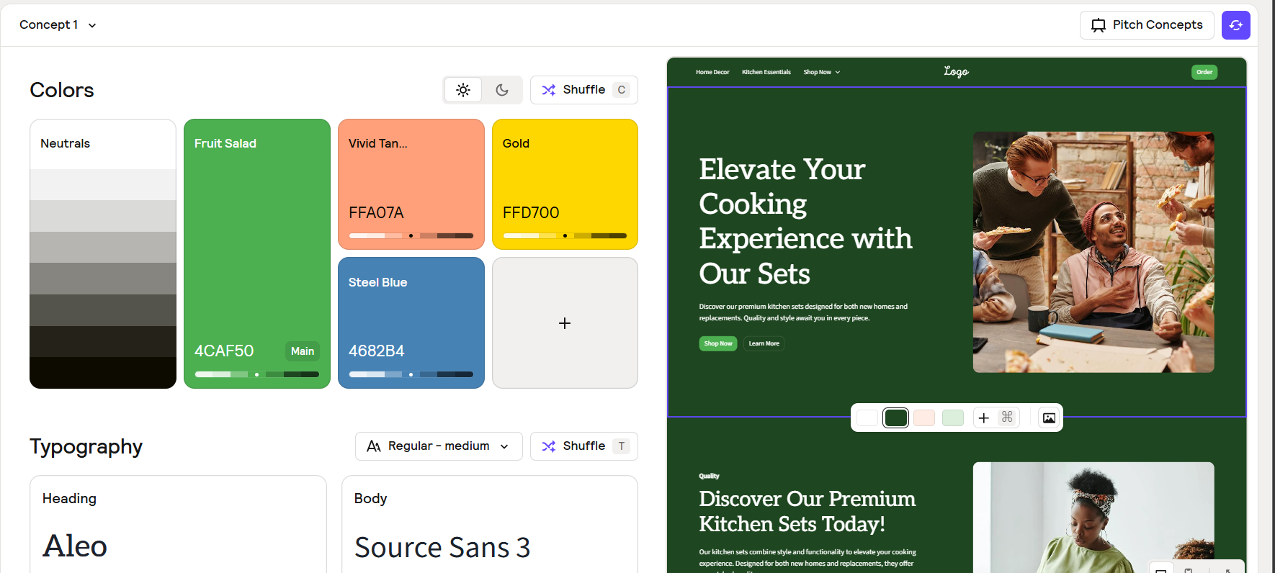Open the Regular - medium font size dropdown
The image size is (1275, 573).
(x=439, y=446)
